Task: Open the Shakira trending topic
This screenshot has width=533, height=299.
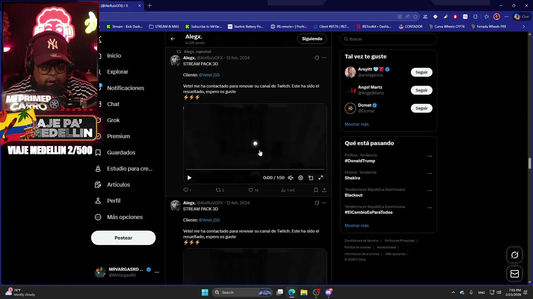Action: point(352,178)
